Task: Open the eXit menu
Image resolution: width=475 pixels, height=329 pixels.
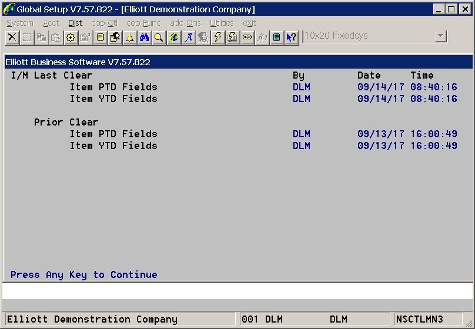Action: [x=250, y=23]
